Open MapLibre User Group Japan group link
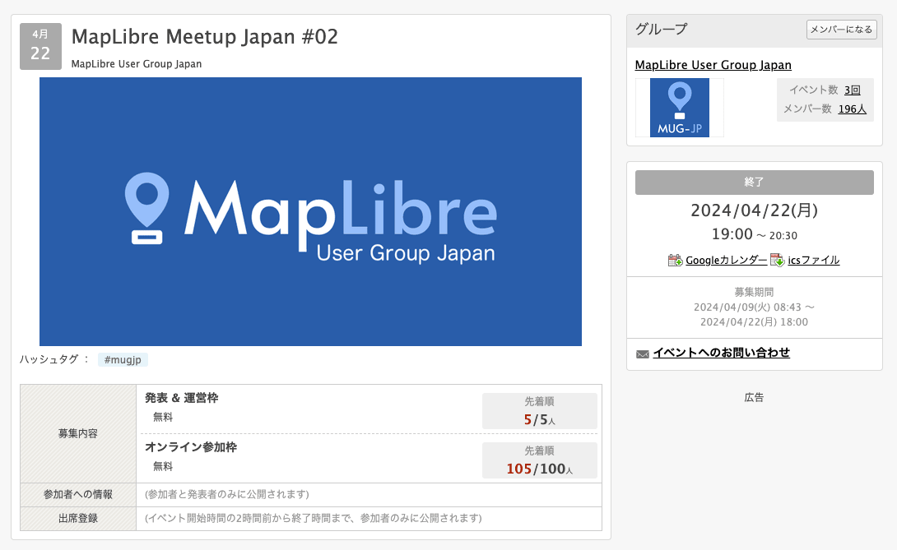 coord(713,65)
